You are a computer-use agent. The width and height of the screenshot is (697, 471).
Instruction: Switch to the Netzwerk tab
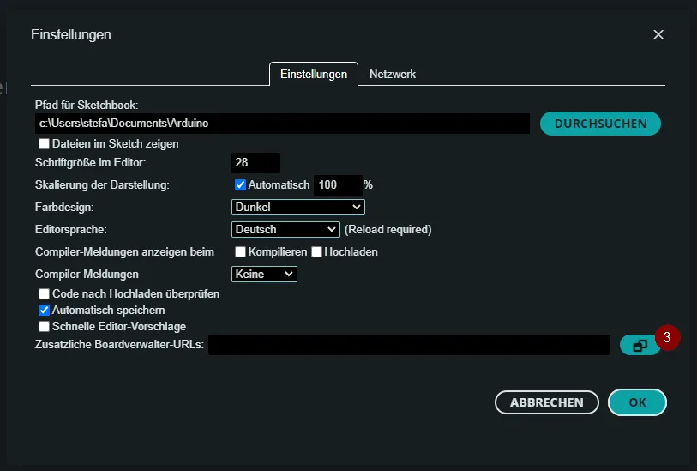click(392, 75)
